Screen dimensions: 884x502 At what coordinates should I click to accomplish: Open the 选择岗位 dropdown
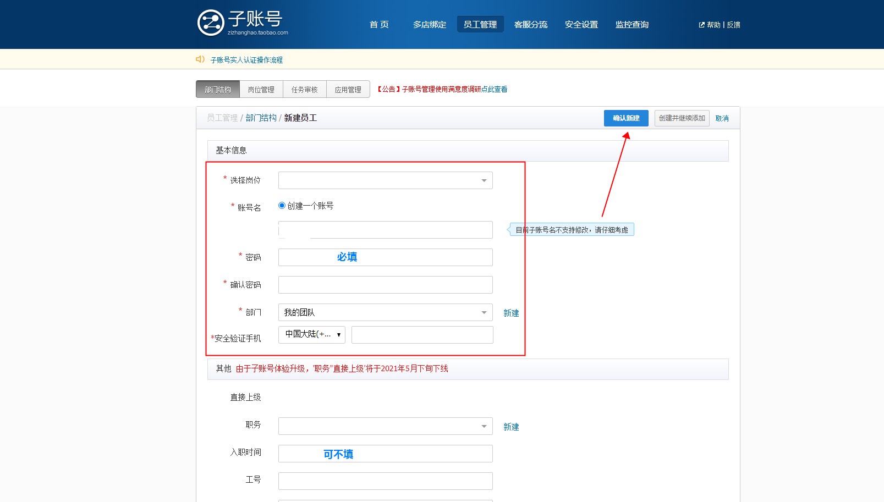pos(385,180)
